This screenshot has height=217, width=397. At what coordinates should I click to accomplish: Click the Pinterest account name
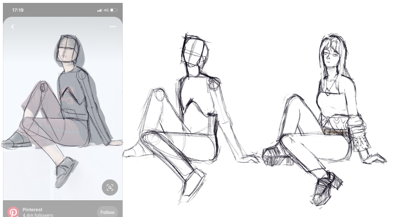click(32, 209)
